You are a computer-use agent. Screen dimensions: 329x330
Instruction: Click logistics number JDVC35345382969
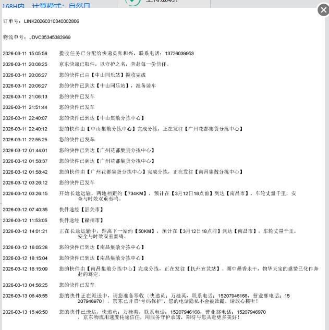47,38
